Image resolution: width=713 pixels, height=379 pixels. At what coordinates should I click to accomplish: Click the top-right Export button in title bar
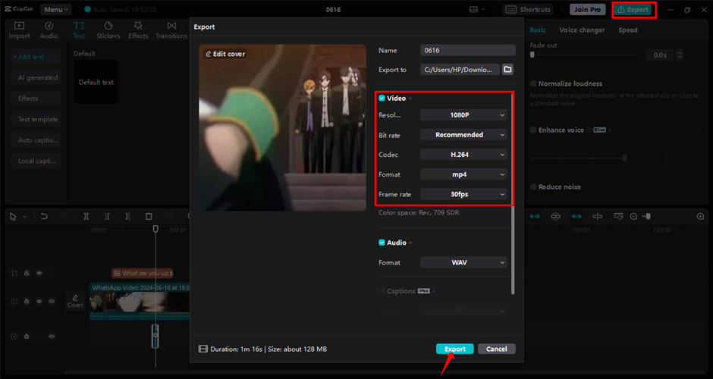[633, 10]
